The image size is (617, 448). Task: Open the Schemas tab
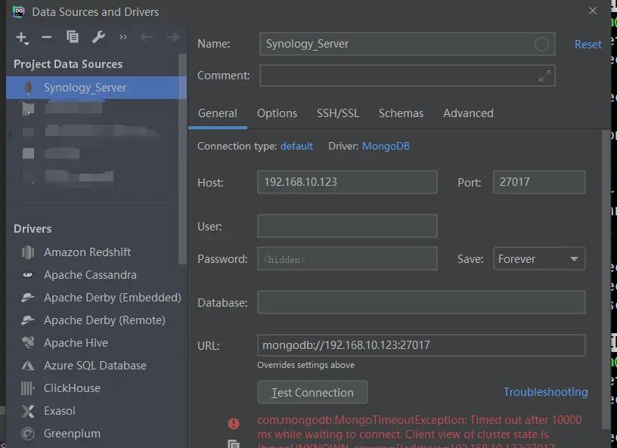pos(401,113)
